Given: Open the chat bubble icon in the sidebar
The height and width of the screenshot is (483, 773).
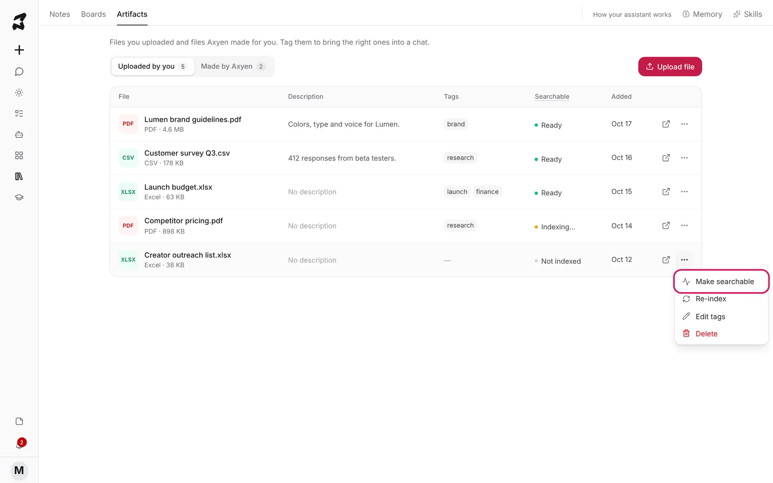Looking at the screenshot, I should (19, 72).
